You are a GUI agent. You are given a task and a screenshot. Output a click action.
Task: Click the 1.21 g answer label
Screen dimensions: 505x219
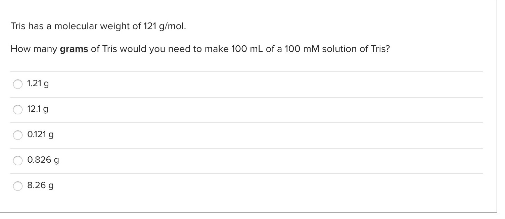tap(38, 84)
